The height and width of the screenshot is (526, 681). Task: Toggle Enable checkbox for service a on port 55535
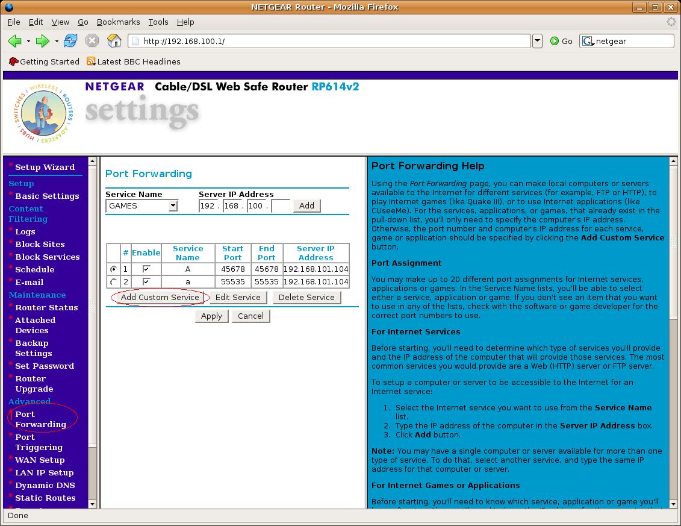point(146,282)
